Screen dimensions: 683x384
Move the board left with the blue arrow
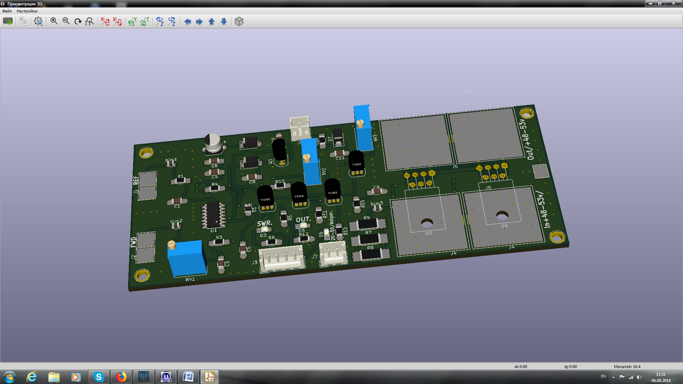(x=187, y=22)
